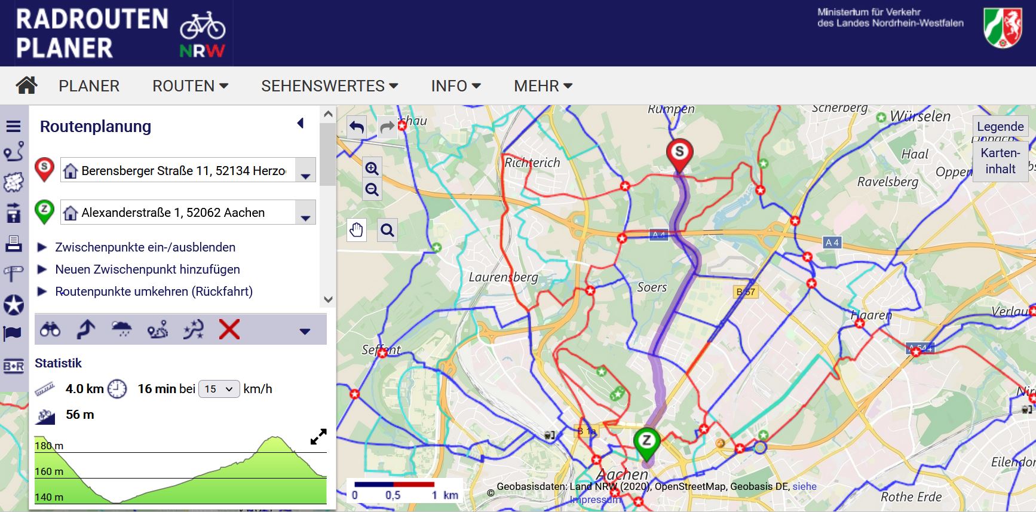Redo map action arrow
Screen dimensions: 1036x512
point(387,127)
